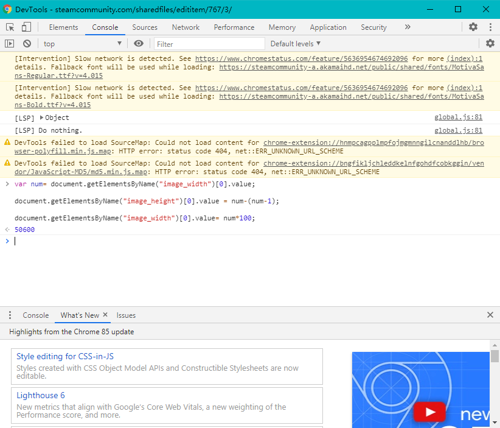Close the bottom drawer panel
Viewport: 500px width, 428px height.
point(490,315)
